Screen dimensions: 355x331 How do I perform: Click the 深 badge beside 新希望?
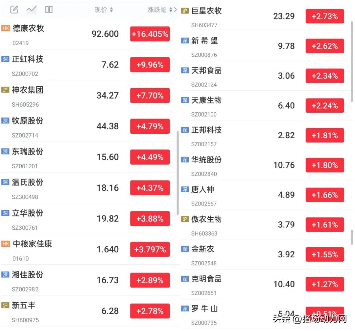pyautogui.click(x=185, y=41)
